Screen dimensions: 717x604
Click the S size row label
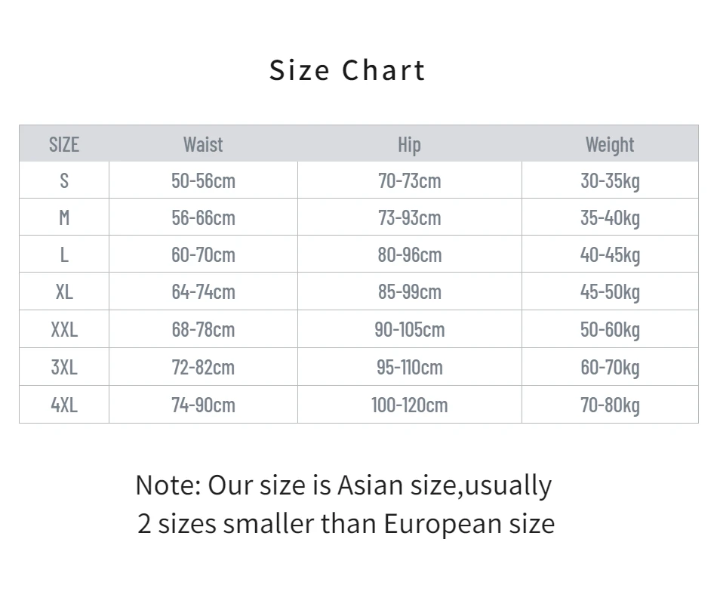64,181
